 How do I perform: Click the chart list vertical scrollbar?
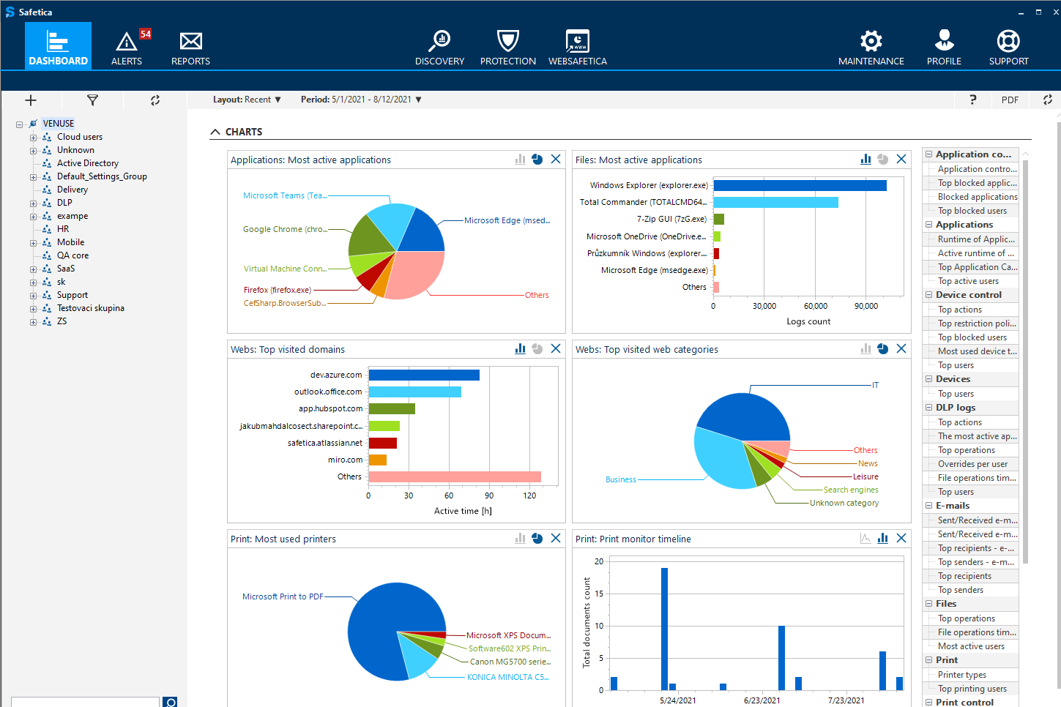point(1025,362)
